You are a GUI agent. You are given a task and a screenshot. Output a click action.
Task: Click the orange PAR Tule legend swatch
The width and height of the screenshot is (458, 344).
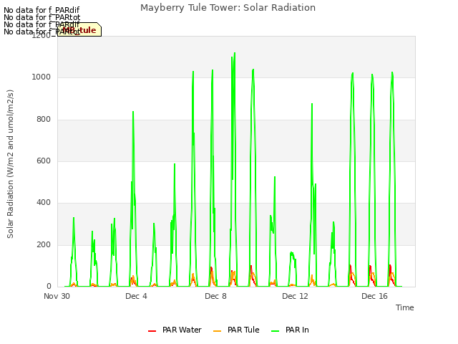coord(217,331)
